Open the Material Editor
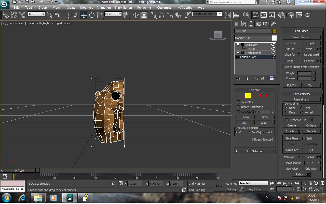The height and width of the screenshot is (204, 326). click(x=281, y=15)
